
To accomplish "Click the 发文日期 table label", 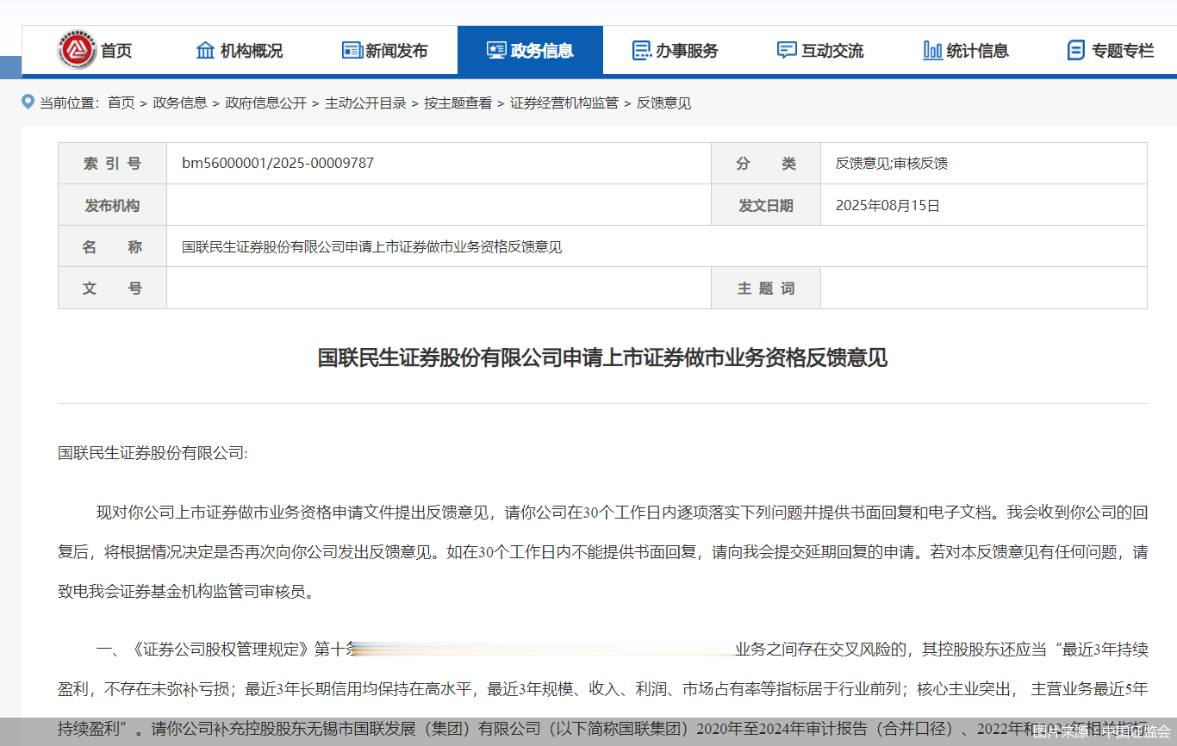I will pyautogui.click(x=766, y=205).
